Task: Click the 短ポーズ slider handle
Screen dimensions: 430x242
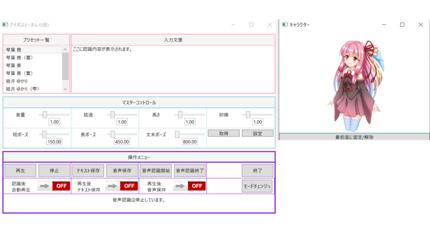Action: tap(44, 134)
